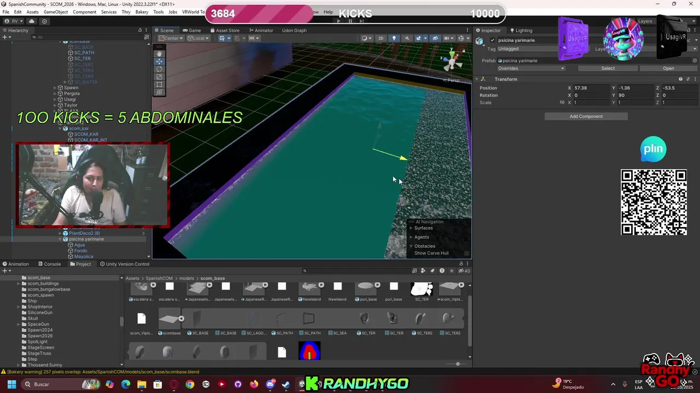Toggle Show Carve Hull checkbox

[x=466, y=253]
